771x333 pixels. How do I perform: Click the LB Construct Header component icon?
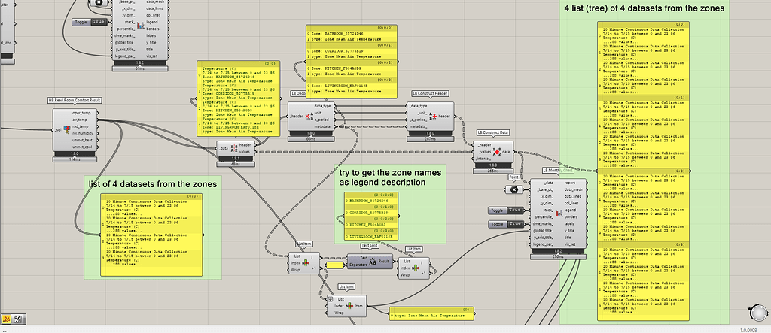432,117
